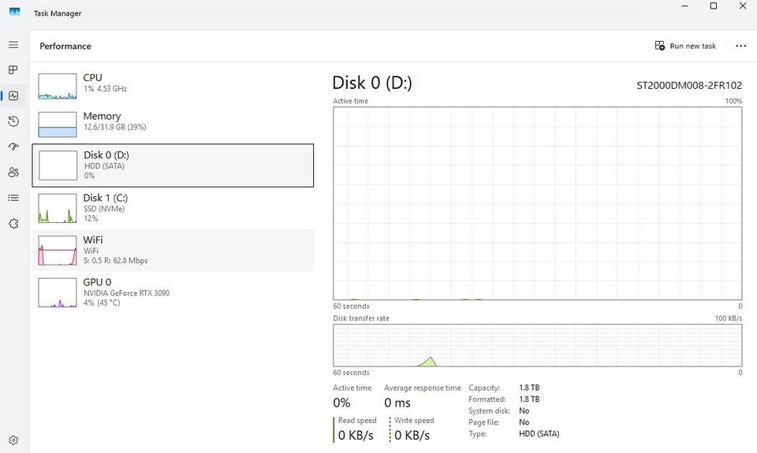
Task: Click the Page file No value
Action: click(x=524, y=422)
